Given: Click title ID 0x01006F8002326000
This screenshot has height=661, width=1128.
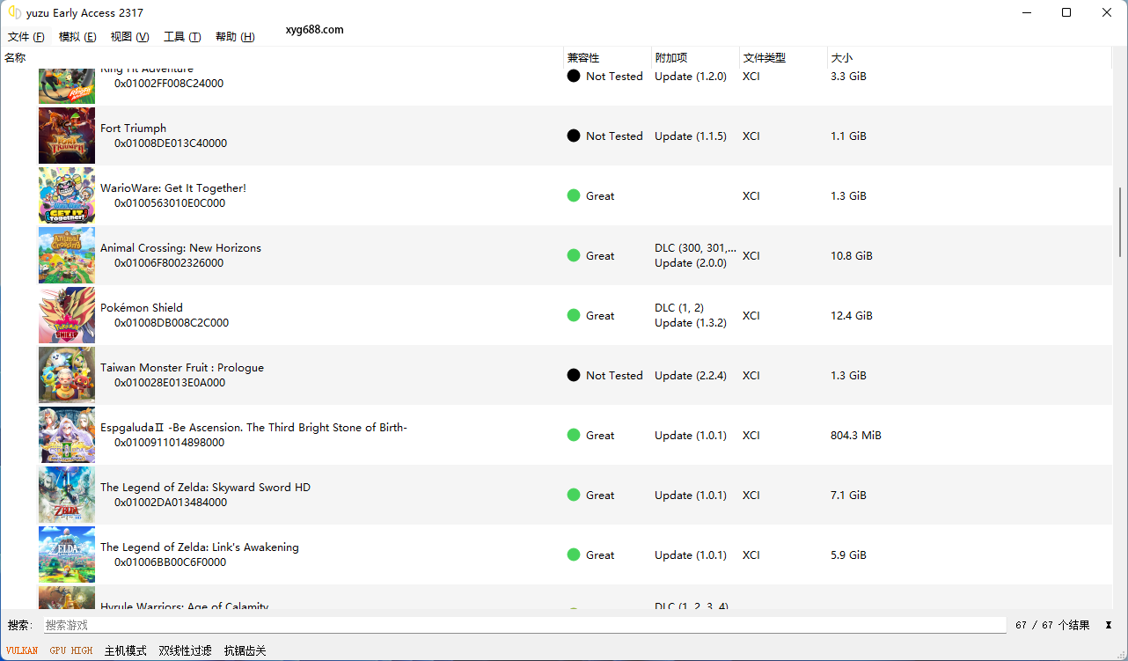Looking at the screenshot, I should 169,263.
